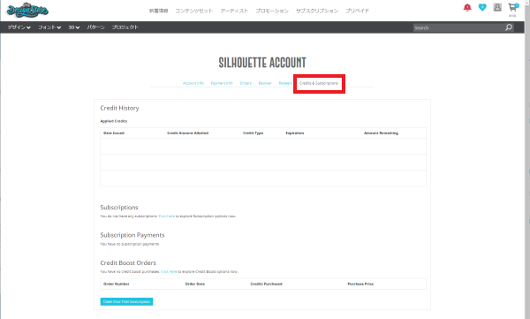Viewport: 530px width, 319px height.
Task: Open the プロジェクト menu item
Action: [125, 27]
